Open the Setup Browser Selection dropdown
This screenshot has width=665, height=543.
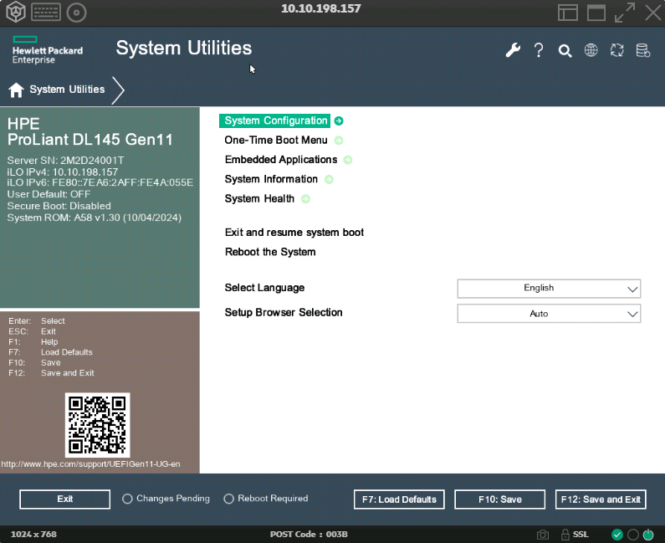549,314
